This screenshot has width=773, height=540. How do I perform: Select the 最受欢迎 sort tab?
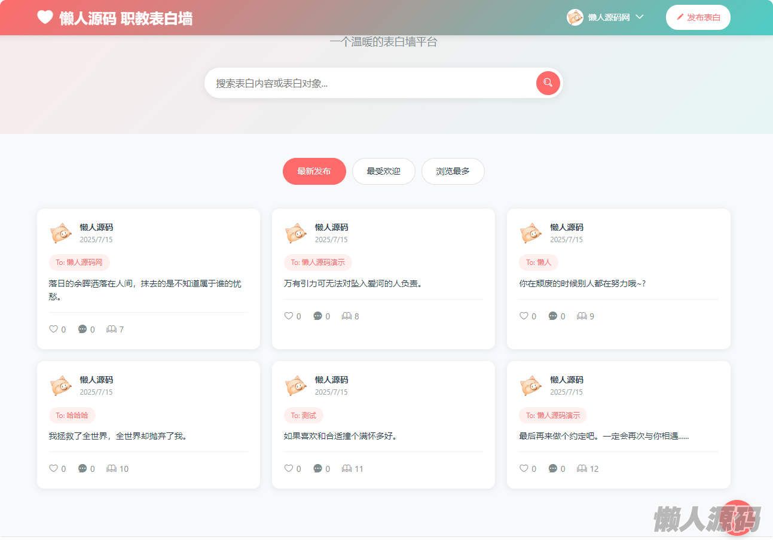tap(383, 172)
